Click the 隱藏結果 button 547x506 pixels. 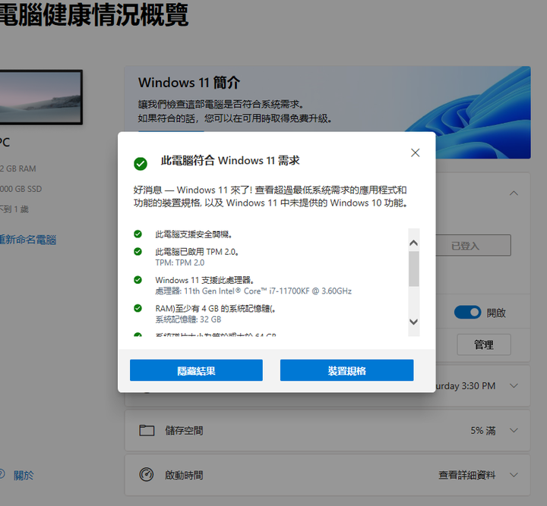pos(196,370)
